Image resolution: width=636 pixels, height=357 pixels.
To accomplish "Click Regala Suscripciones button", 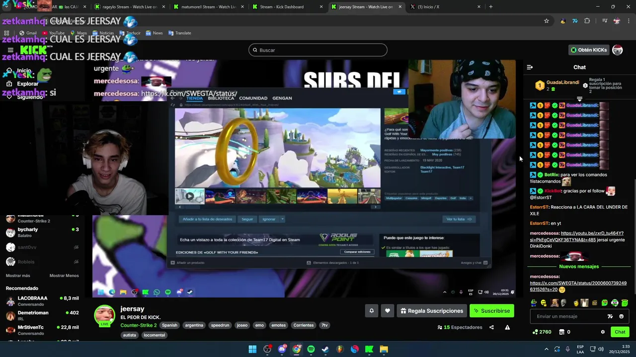I will (432, 311).
